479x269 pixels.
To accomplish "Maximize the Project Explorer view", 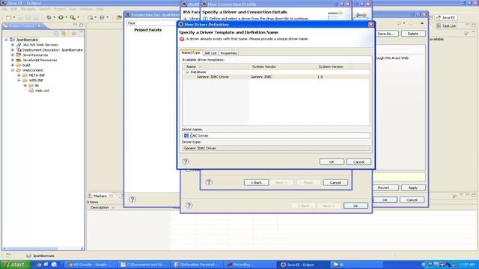I will (x=82, y=25).
